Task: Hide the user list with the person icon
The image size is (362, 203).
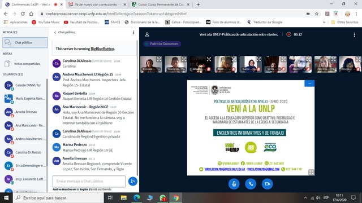Action: tap(147, 34)
